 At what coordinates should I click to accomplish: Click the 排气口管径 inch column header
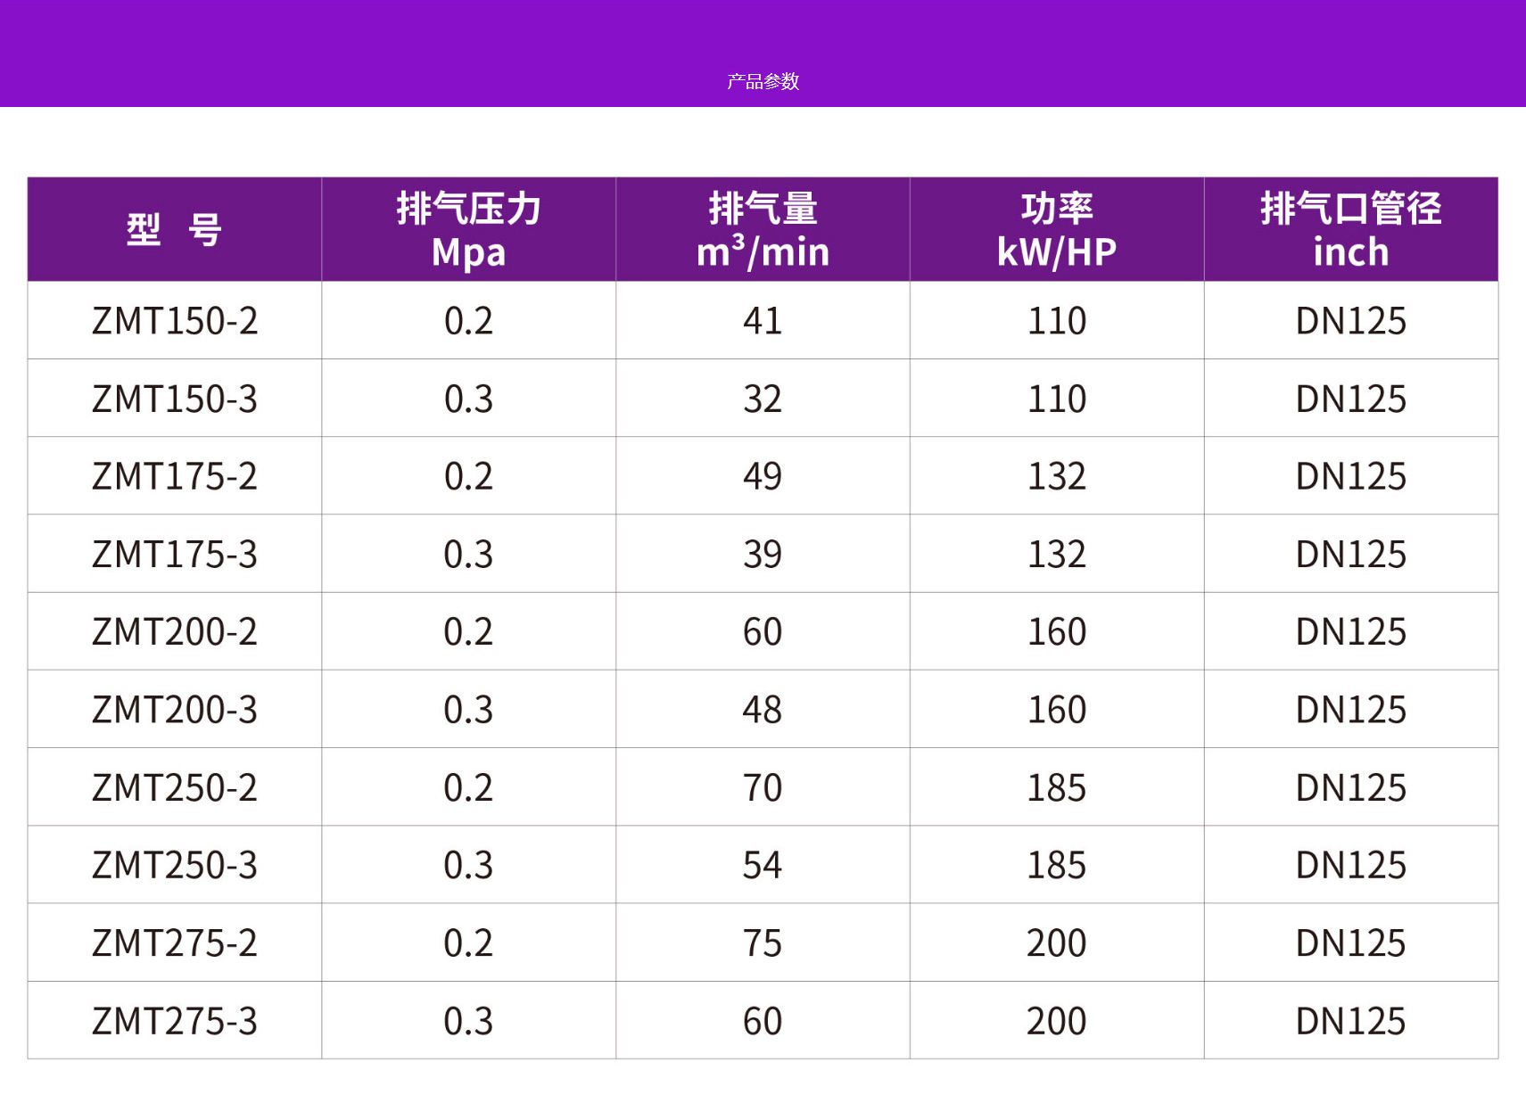(x=1351, y=230)
